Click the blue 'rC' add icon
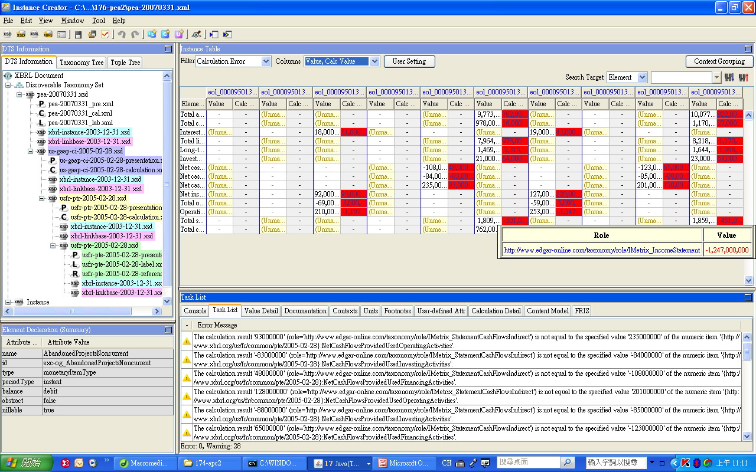Screen dimensions: 756x472 152,35
